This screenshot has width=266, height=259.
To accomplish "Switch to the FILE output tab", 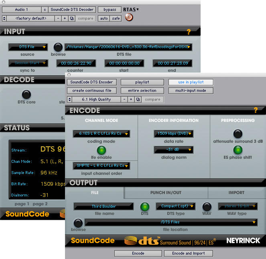I will (95, 193).
